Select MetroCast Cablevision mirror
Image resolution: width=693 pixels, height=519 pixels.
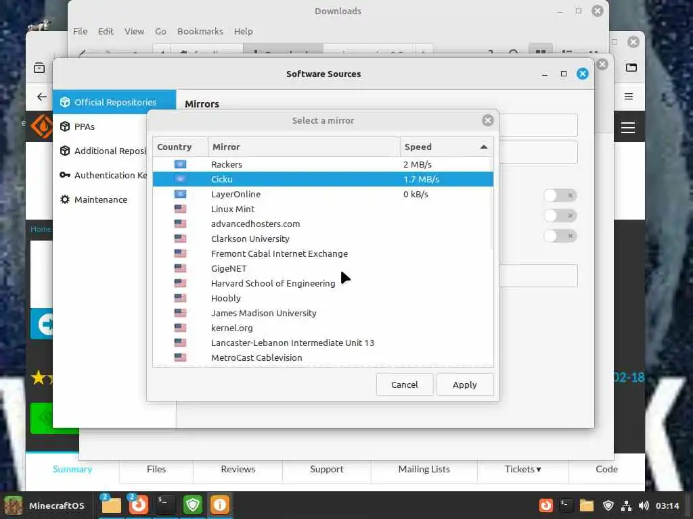[323, 357]
